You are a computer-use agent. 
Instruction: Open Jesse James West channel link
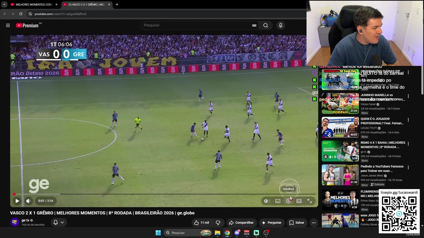tap(372, 176)
